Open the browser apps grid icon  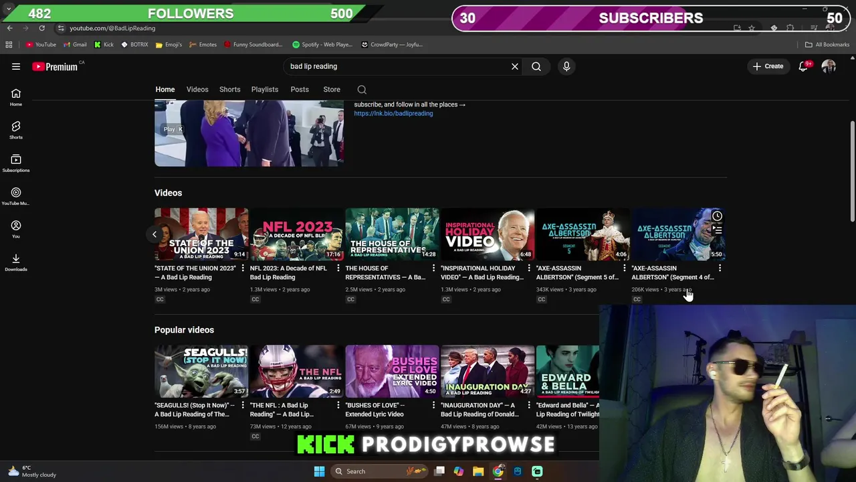point(9,45)
